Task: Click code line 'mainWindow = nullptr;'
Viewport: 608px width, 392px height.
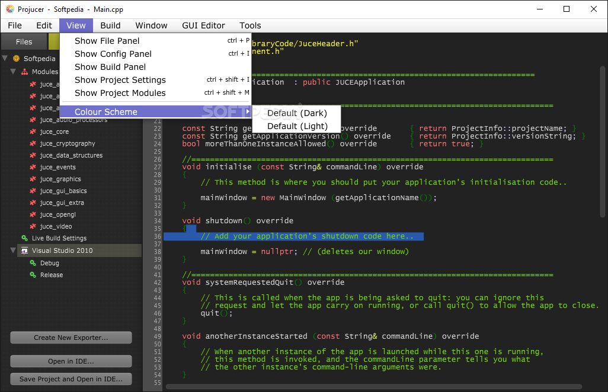Action: point(305,252)
